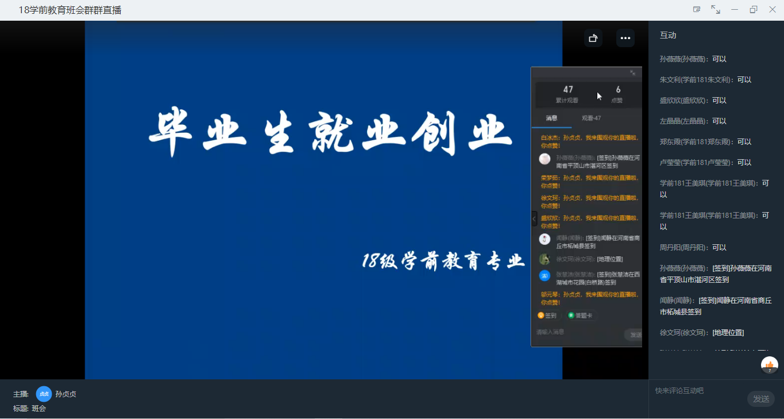Viewport: 784px width, 419px height.
Task: Click 闻静's avatar in embedded message list
Action: coord(544,239)
